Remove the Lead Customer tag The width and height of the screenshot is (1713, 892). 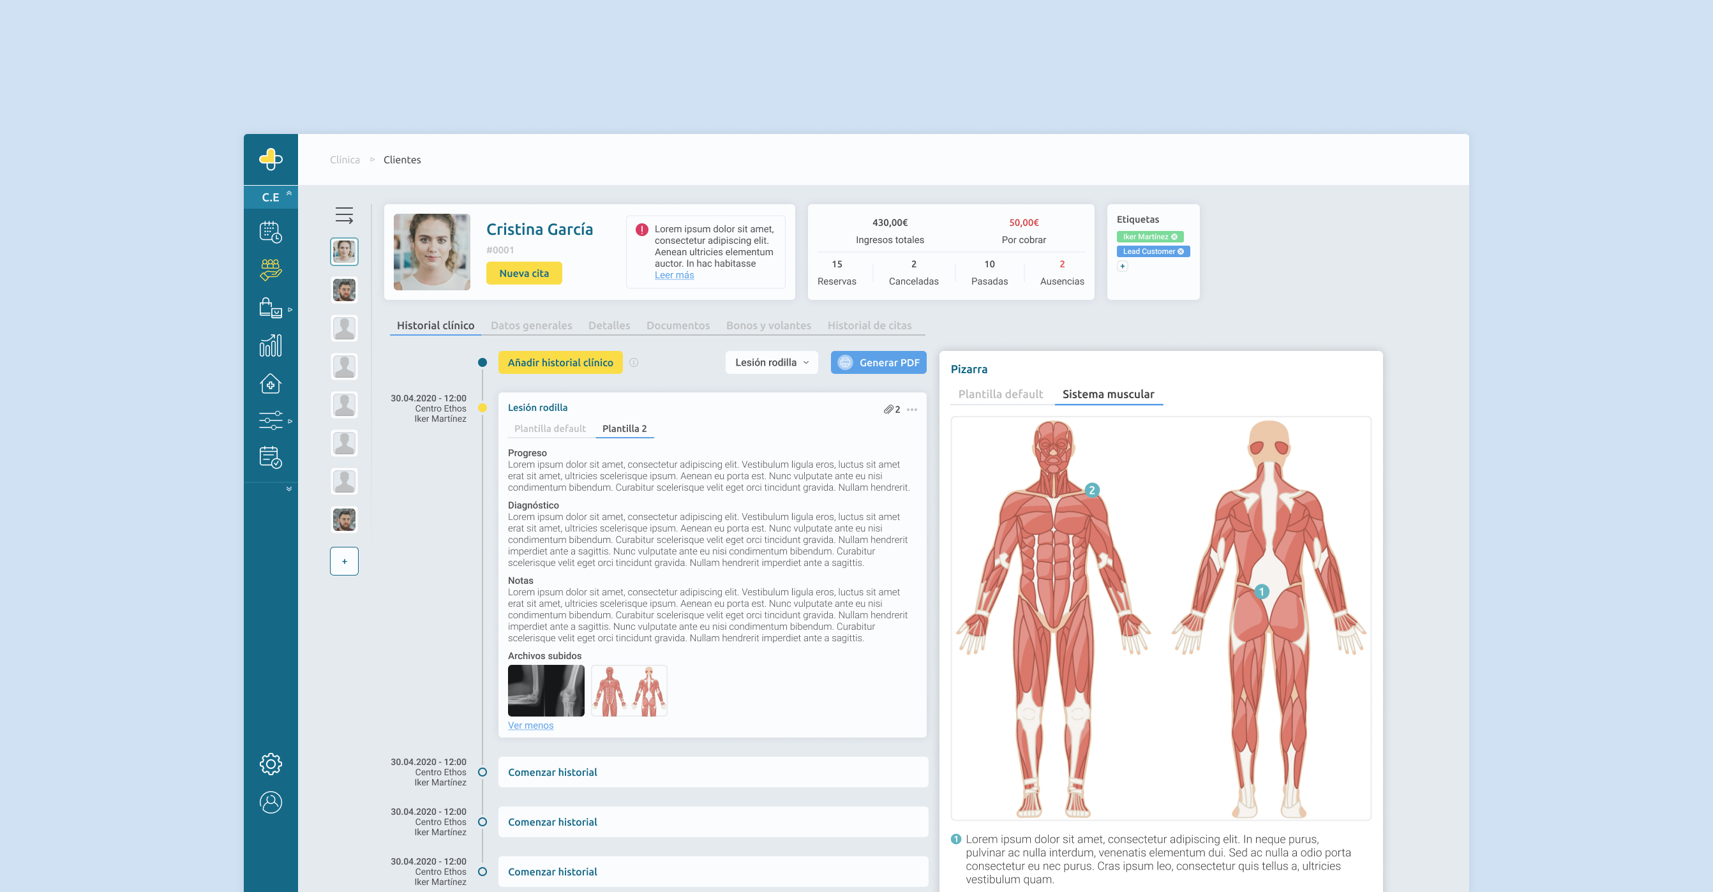[x=1181, y=251]
